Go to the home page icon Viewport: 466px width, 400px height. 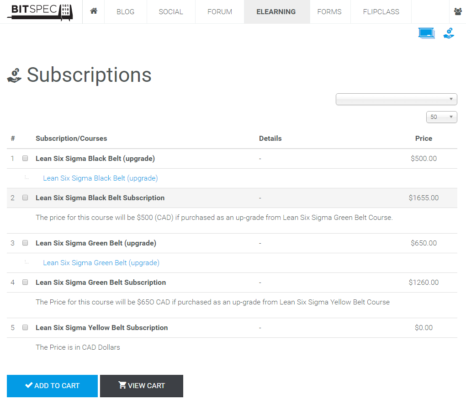tap(94, 11)
